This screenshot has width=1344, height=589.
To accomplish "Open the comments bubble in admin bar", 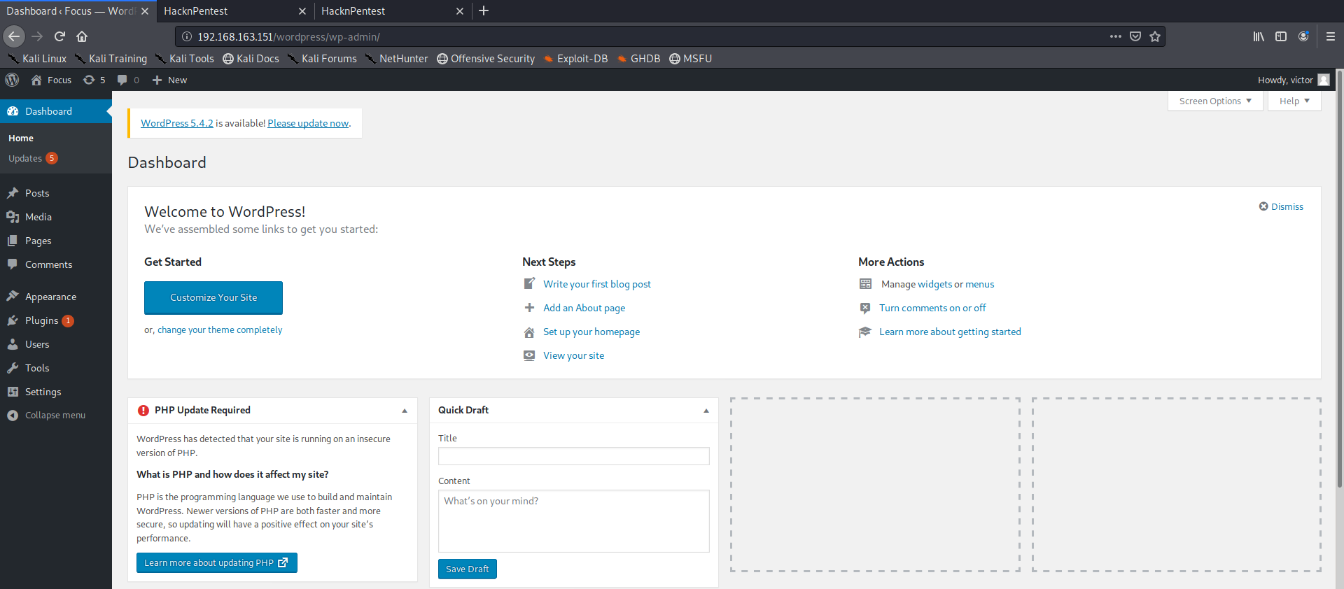I will [128, 80].
